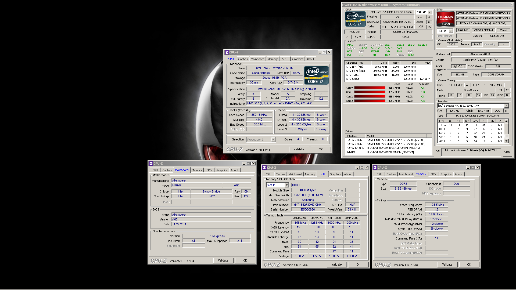
Task: Close the CPU-Z CPU tab window
Action: [329, 52]
